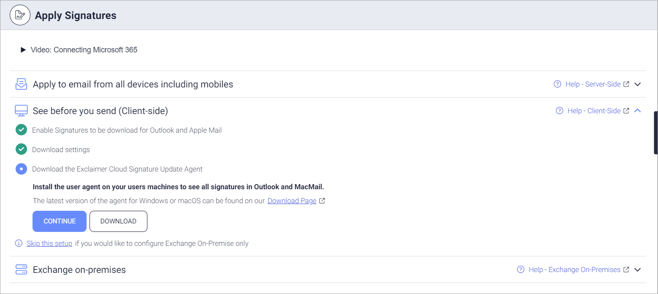This screenshot has width=658, height=294.
Task: Click the server icon beside Exchange on-premises
Action: tap(21, 269)
